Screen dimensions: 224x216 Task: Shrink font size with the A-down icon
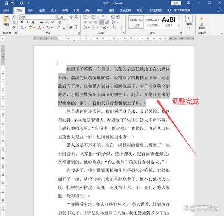(x=64, y=27)
